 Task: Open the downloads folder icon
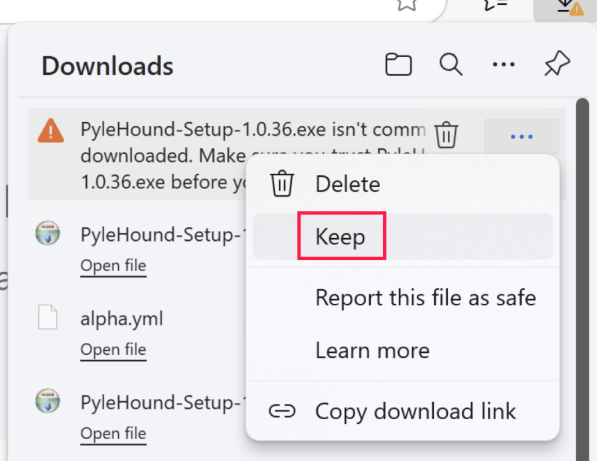point(399,65)
